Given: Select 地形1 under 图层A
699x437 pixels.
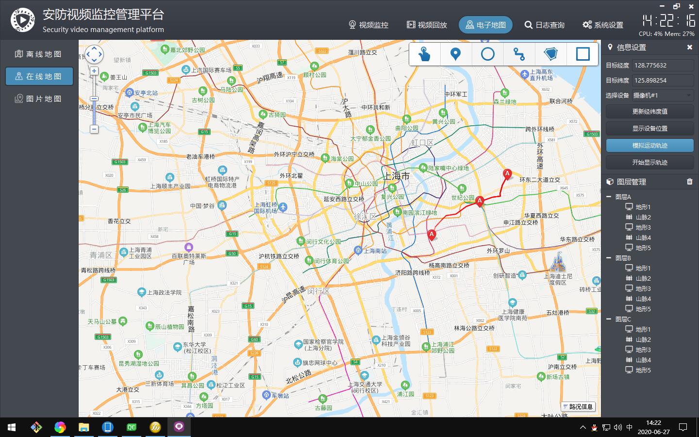Looking at the screenshot, I should pyautogui.click(x=643, y=207).
